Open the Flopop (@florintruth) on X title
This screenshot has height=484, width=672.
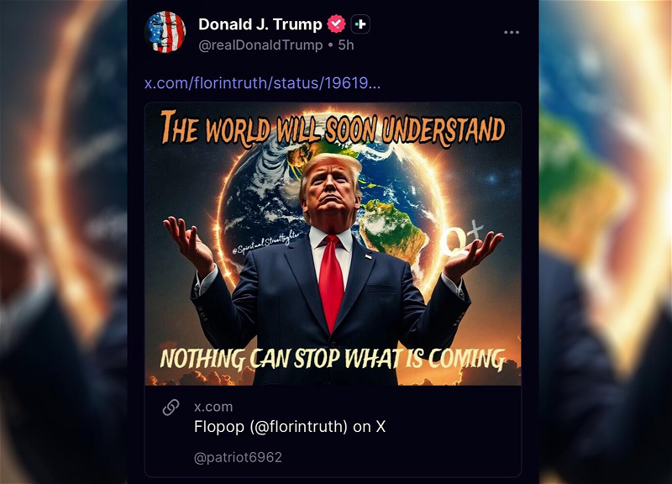point(290,427)
